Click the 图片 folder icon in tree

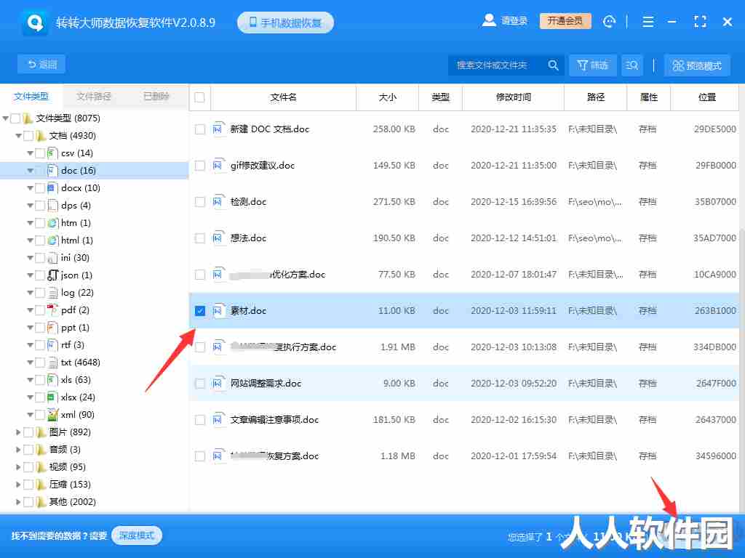click(x=41, y=432)
